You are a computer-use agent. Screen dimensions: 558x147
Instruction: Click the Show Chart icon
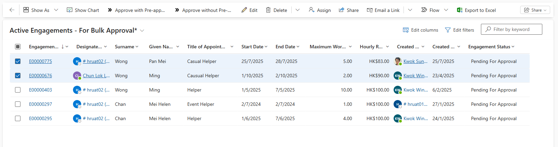tap(70, 10)
